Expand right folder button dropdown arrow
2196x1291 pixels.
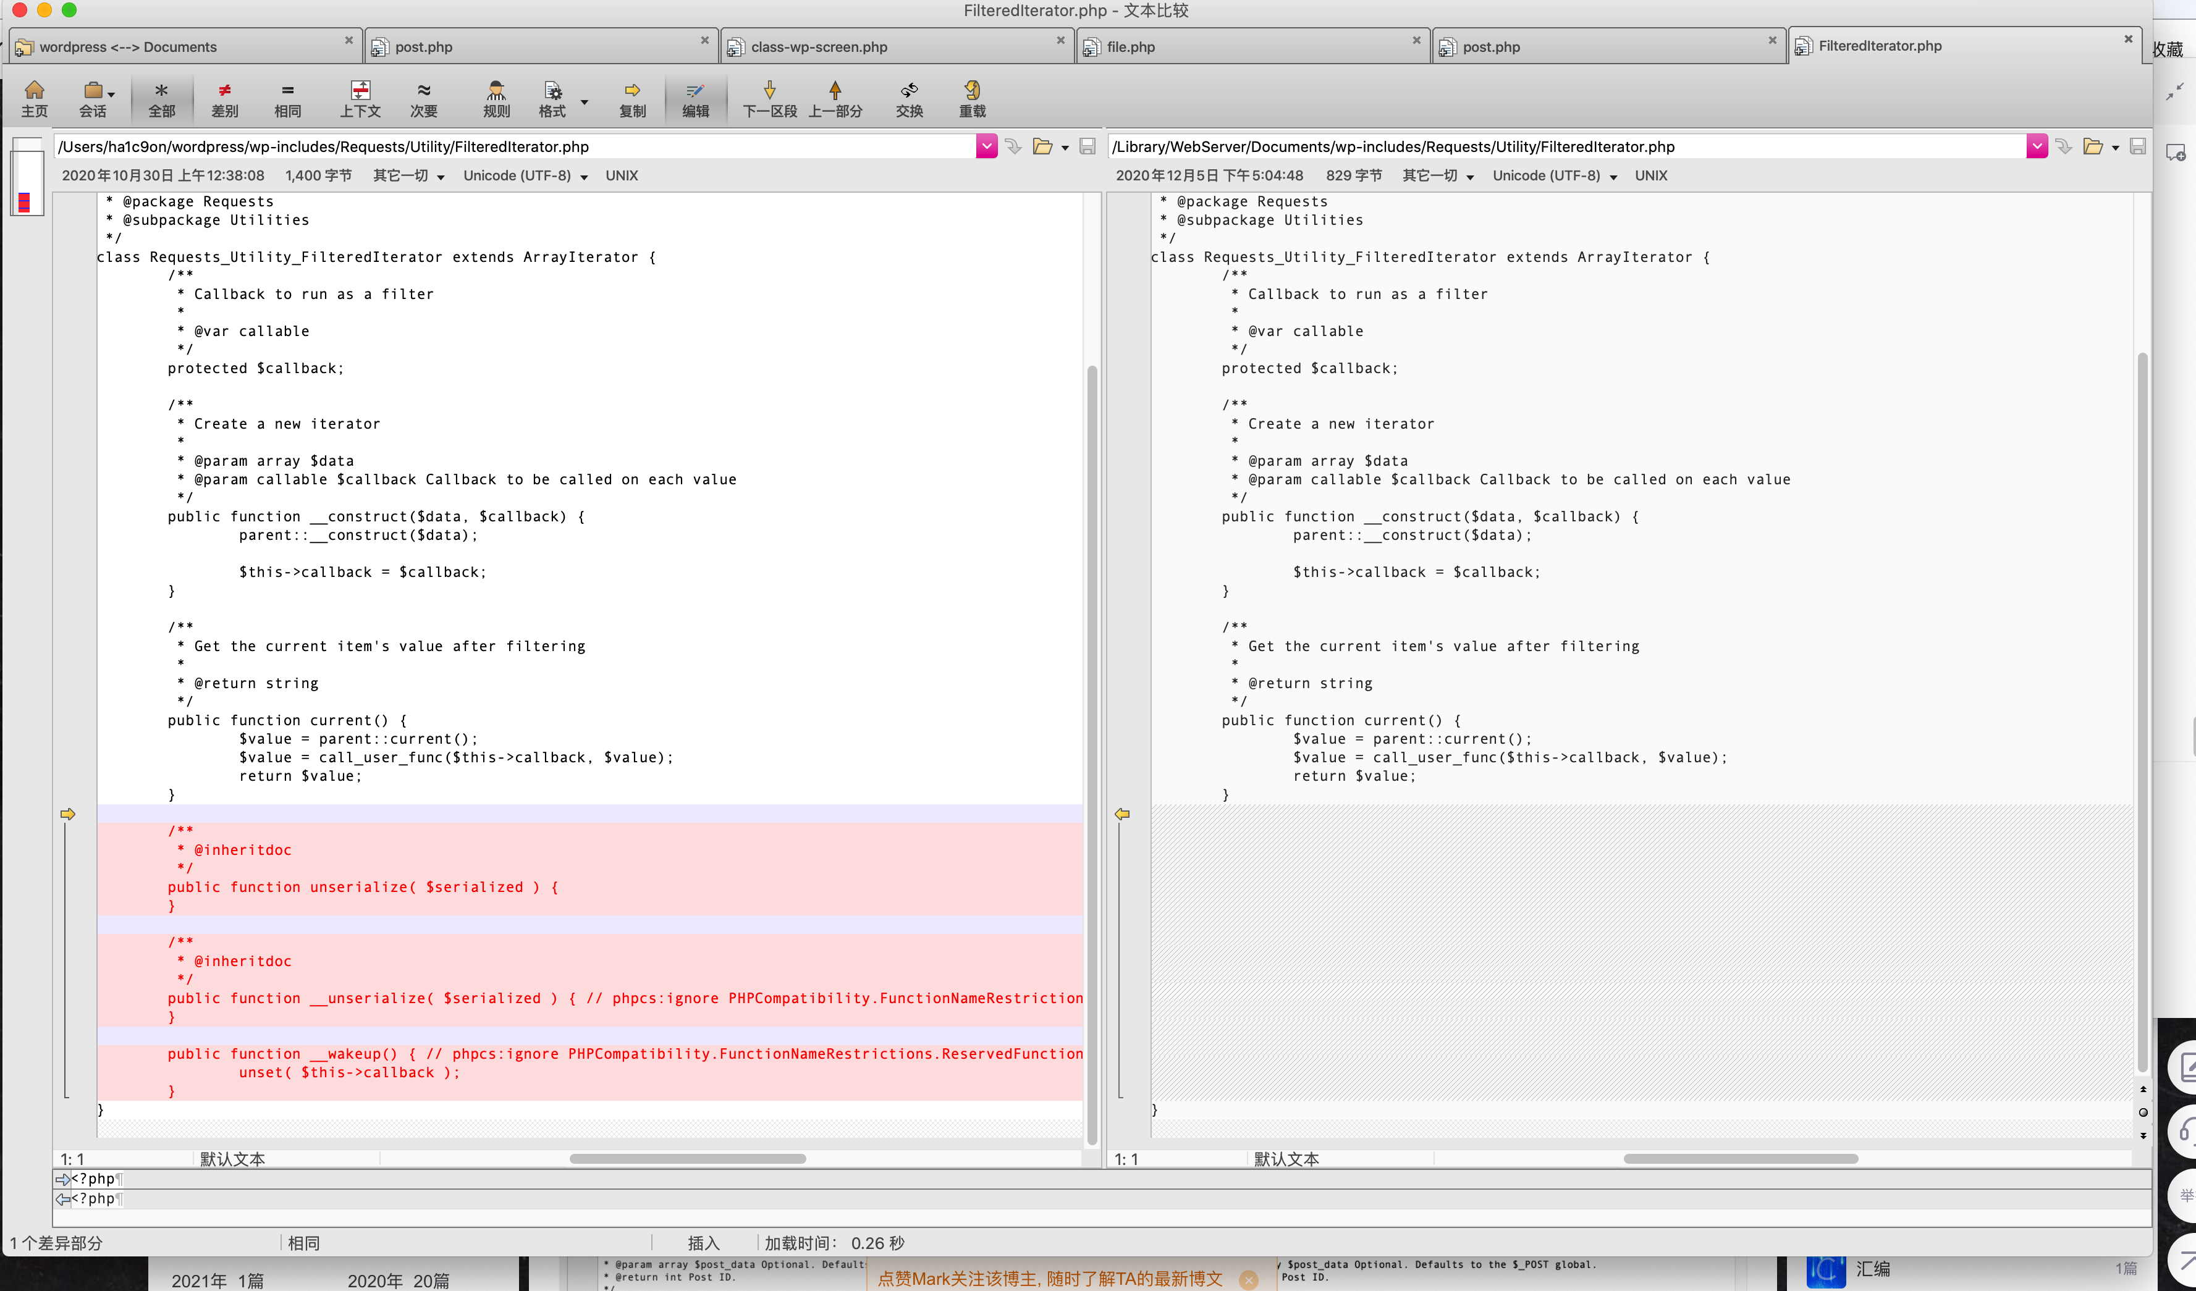tap(2116, 148)
